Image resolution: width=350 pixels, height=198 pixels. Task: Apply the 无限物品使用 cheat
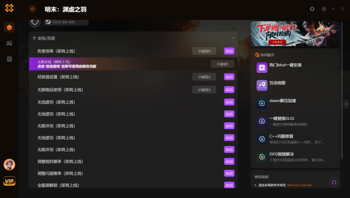[229, 90]
